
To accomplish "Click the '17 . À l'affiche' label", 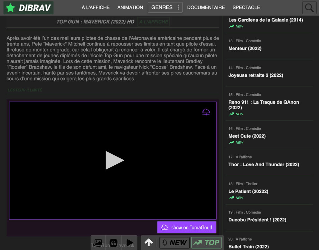I will [240, 157].
